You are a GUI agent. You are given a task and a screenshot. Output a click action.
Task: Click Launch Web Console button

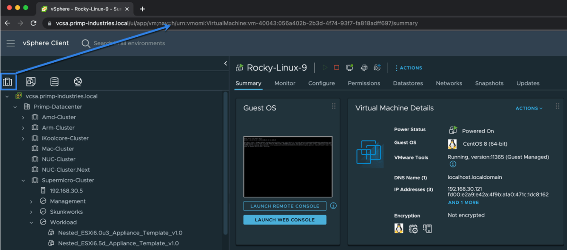(x=285, y=220)
